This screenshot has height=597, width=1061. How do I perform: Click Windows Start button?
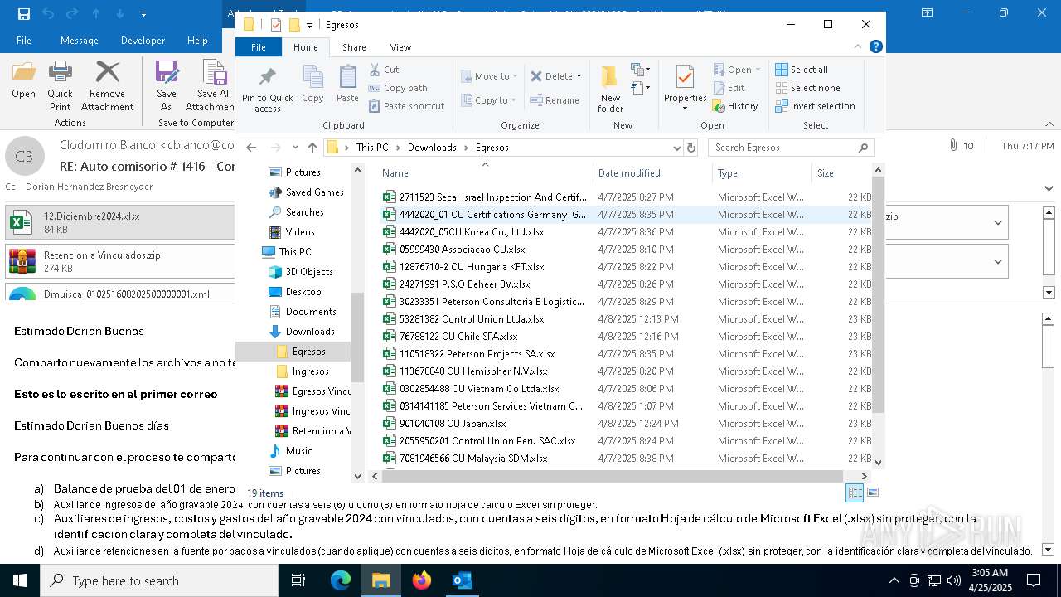coord(20,580)
